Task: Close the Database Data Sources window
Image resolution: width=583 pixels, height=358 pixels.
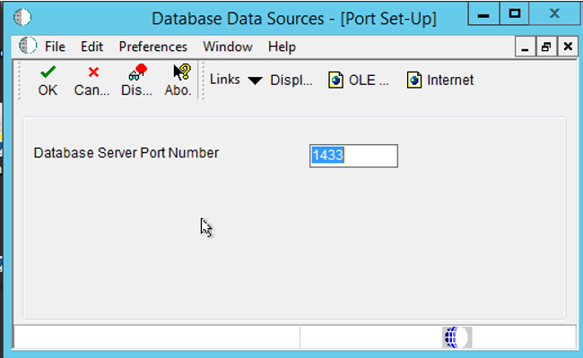Action: pos(554,14)
